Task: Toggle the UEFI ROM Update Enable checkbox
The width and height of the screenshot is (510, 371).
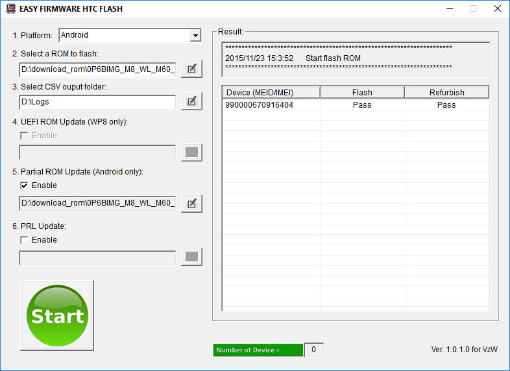Action: pyautogui.click(x=24, y=136)
